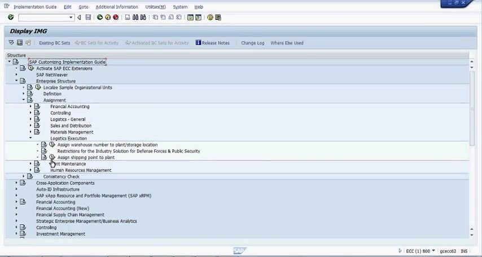The height and width of the screenshot is (257, 482).
Task: Expand the Sales and Distribution node
Action: click(30, 125)
